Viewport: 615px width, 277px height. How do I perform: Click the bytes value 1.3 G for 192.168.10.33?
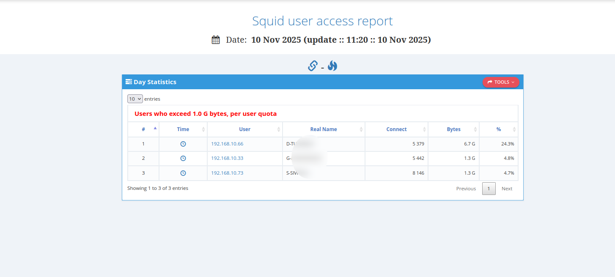coord(469,158)
